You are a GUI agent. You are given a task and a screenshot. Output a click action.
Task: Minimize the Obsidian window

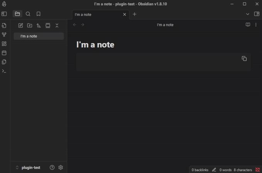pyautogui.click(x=232, y=4)
